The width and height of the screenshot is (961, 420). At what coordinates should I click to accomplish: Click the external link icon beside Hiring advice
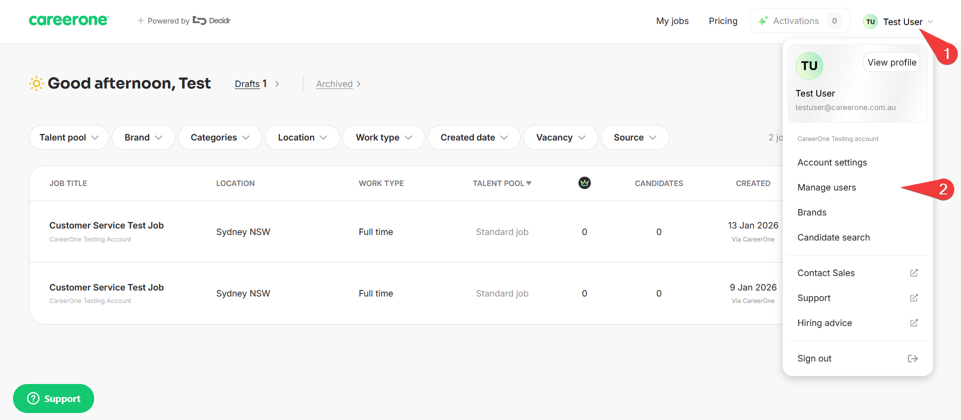pos(914,322)
